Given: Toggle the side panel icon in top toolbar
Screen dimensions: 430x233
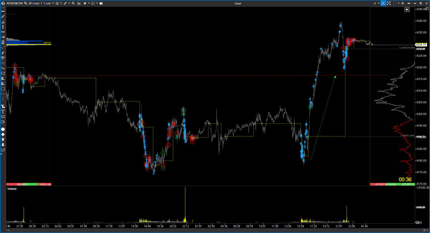Looking at the screenshot, I should (x=101, y=3).
